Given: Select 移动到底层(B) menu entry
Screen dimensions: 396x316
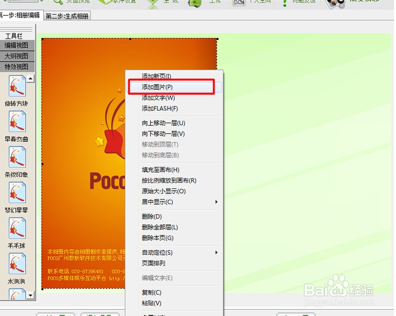Looking at the screenshot, I should point(174,155).
